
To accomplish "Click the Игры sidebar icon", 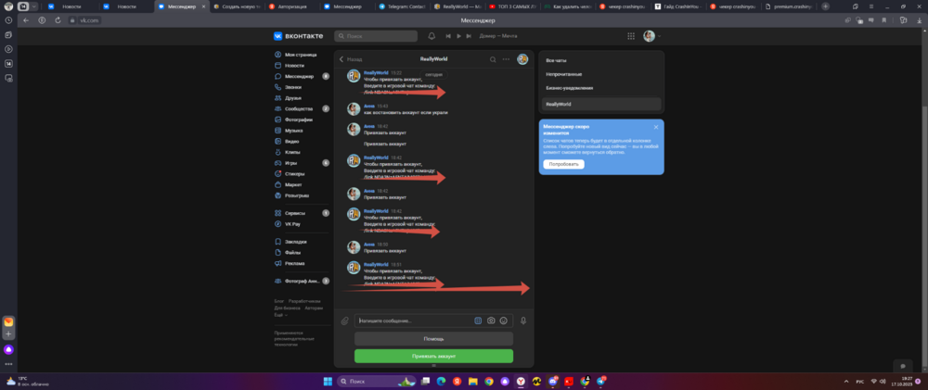I will click(x=278, y=163).
